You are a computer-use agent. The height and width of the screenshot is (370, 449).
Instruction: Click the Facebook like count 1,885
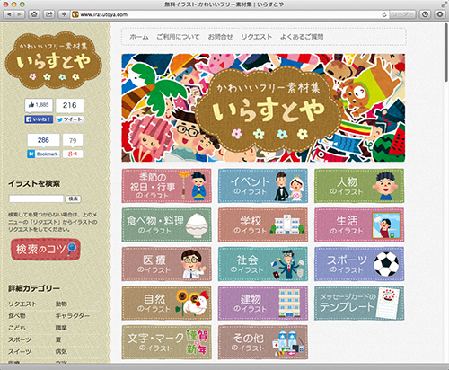tap(39, 105)
